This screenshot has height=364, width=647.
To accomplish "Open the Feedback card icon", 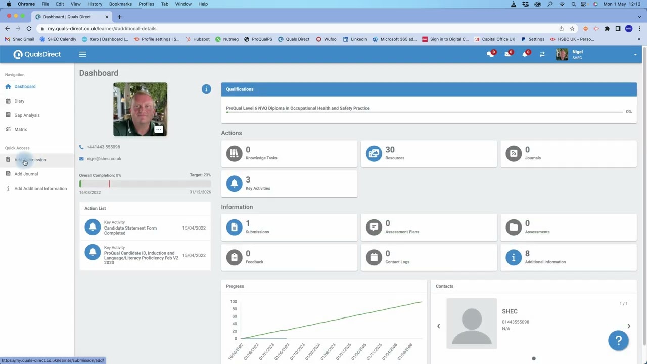I will pyautogui.click(x=234, y=257).
